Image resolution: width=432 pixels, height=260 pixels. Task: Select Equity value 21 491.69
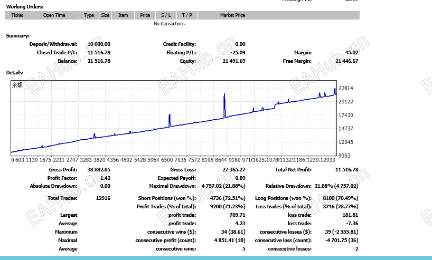[x=234, y=61]
